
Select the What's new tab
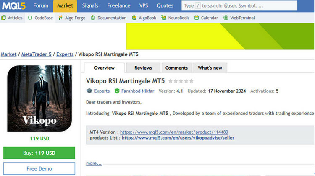tap(210, 68)
